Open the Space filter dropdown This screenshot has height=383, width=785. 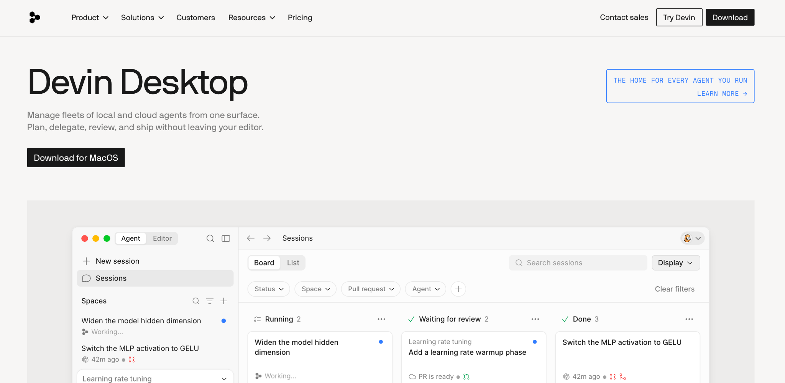[315, 289]
